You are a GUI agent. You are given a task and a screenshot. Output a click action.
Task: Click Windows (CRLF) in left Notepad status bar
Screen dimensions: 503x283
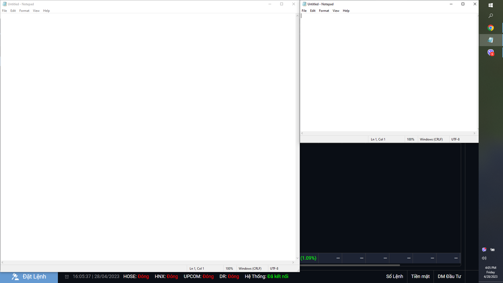250,268
